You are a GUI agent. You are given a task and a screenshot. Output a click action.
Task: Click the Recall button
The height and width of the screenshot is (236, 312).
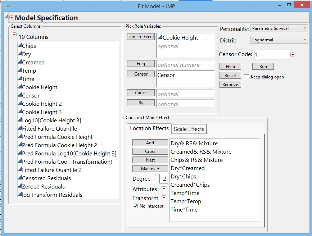tap(230, 75)
